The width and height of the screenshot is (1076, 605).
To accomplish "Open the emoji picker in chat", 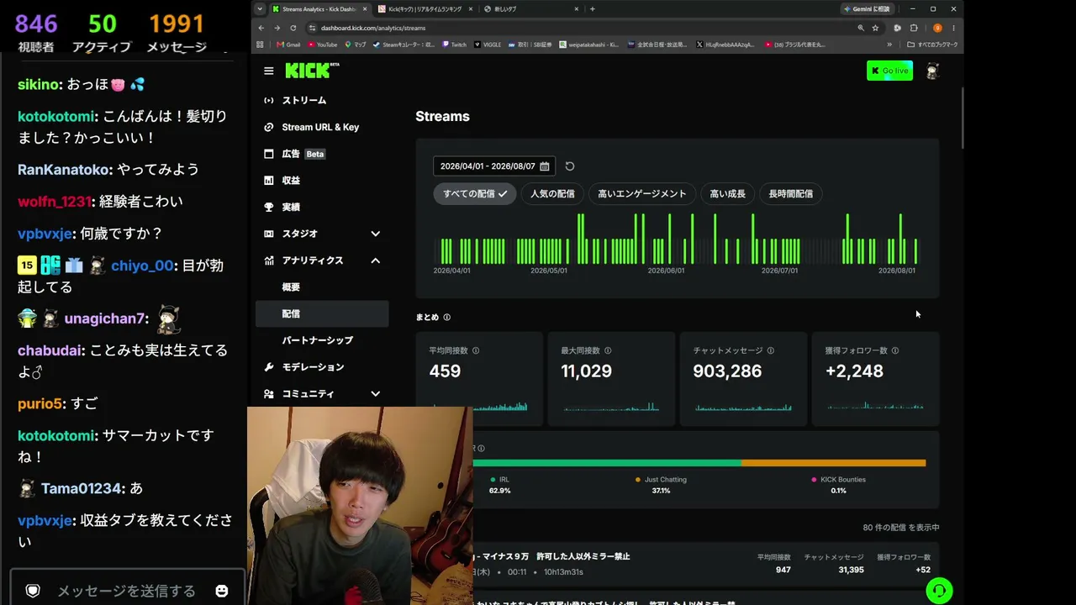I will pos(222,591).
